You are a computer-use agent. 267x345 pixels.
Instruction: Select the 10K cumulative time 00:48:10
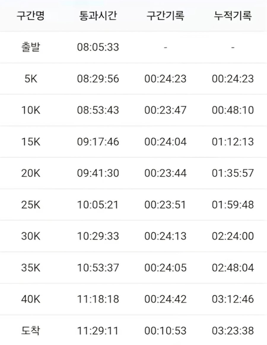click(x=233, y=110)
